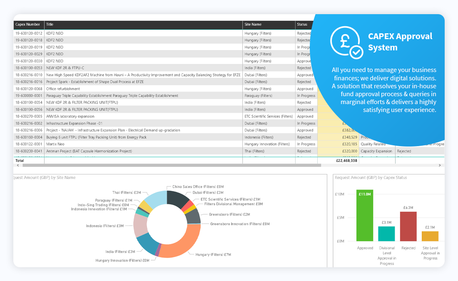This screenshot has height=281, width=458.
Task: Click capex number 19-600120-0012
Action: 29,33
